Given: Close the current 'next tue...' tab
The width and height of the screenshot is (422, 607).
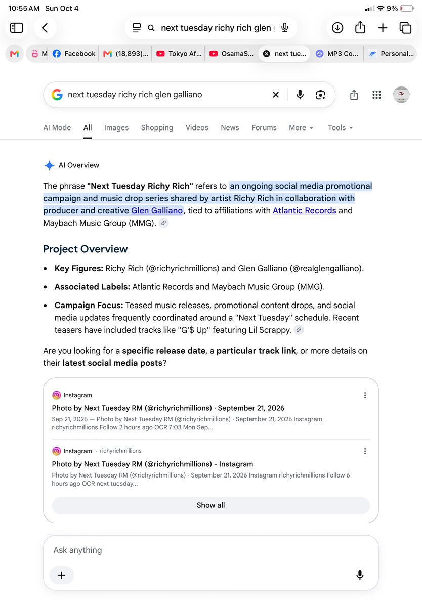Looking at the screenshot, I should 267,54.
